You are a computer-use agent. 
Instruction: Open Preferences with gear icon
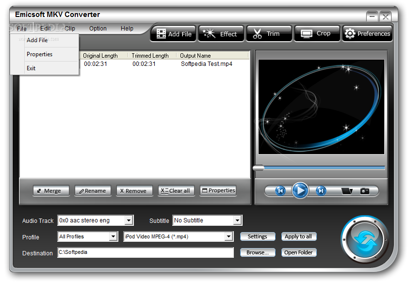[x=367, y=34]
